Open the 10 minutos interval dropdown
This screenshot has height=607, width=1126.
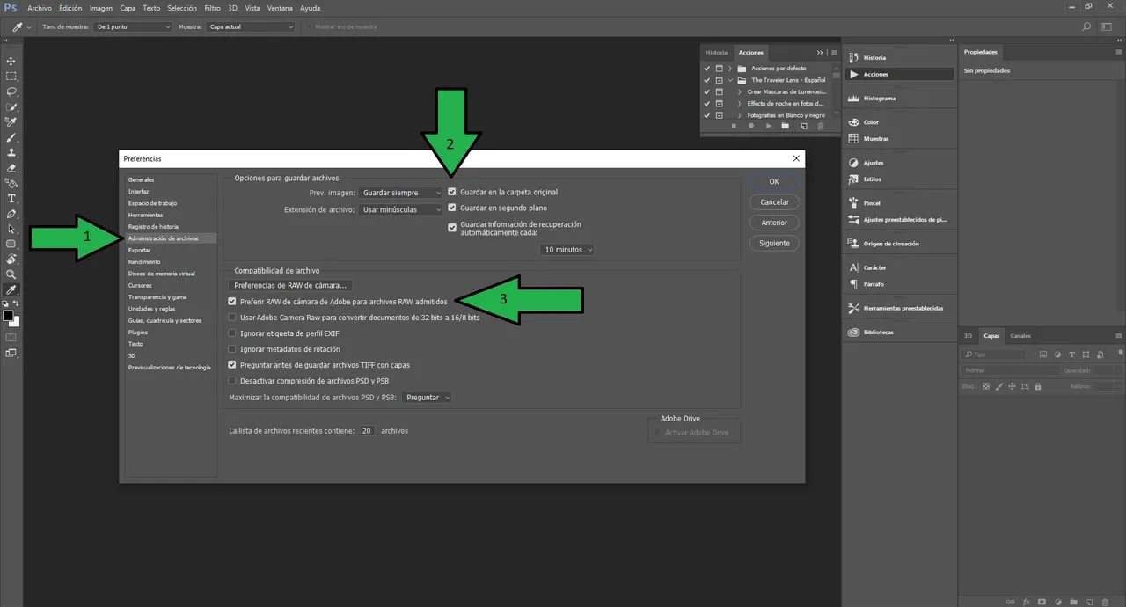(x=567, y=250)
